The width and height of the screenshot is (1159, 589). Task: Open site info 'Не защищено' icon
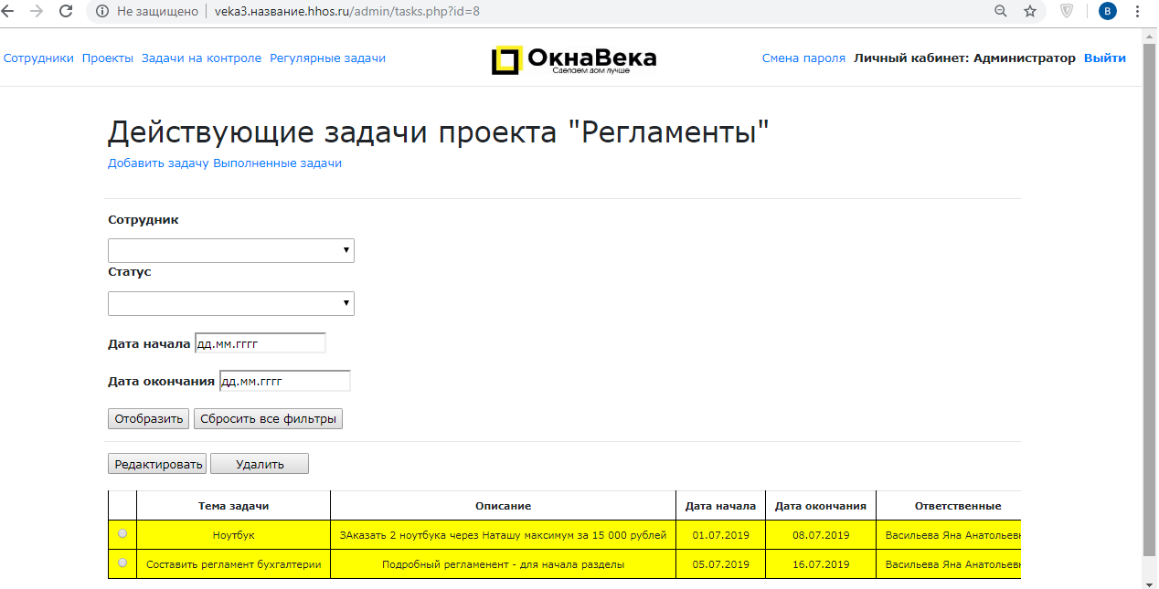click(x=102, y=11)
